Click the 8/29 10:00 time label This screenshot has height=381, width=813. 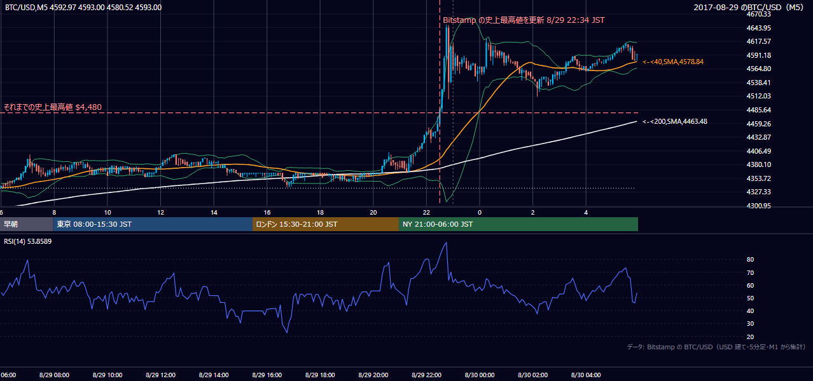(x=107, y=375)
